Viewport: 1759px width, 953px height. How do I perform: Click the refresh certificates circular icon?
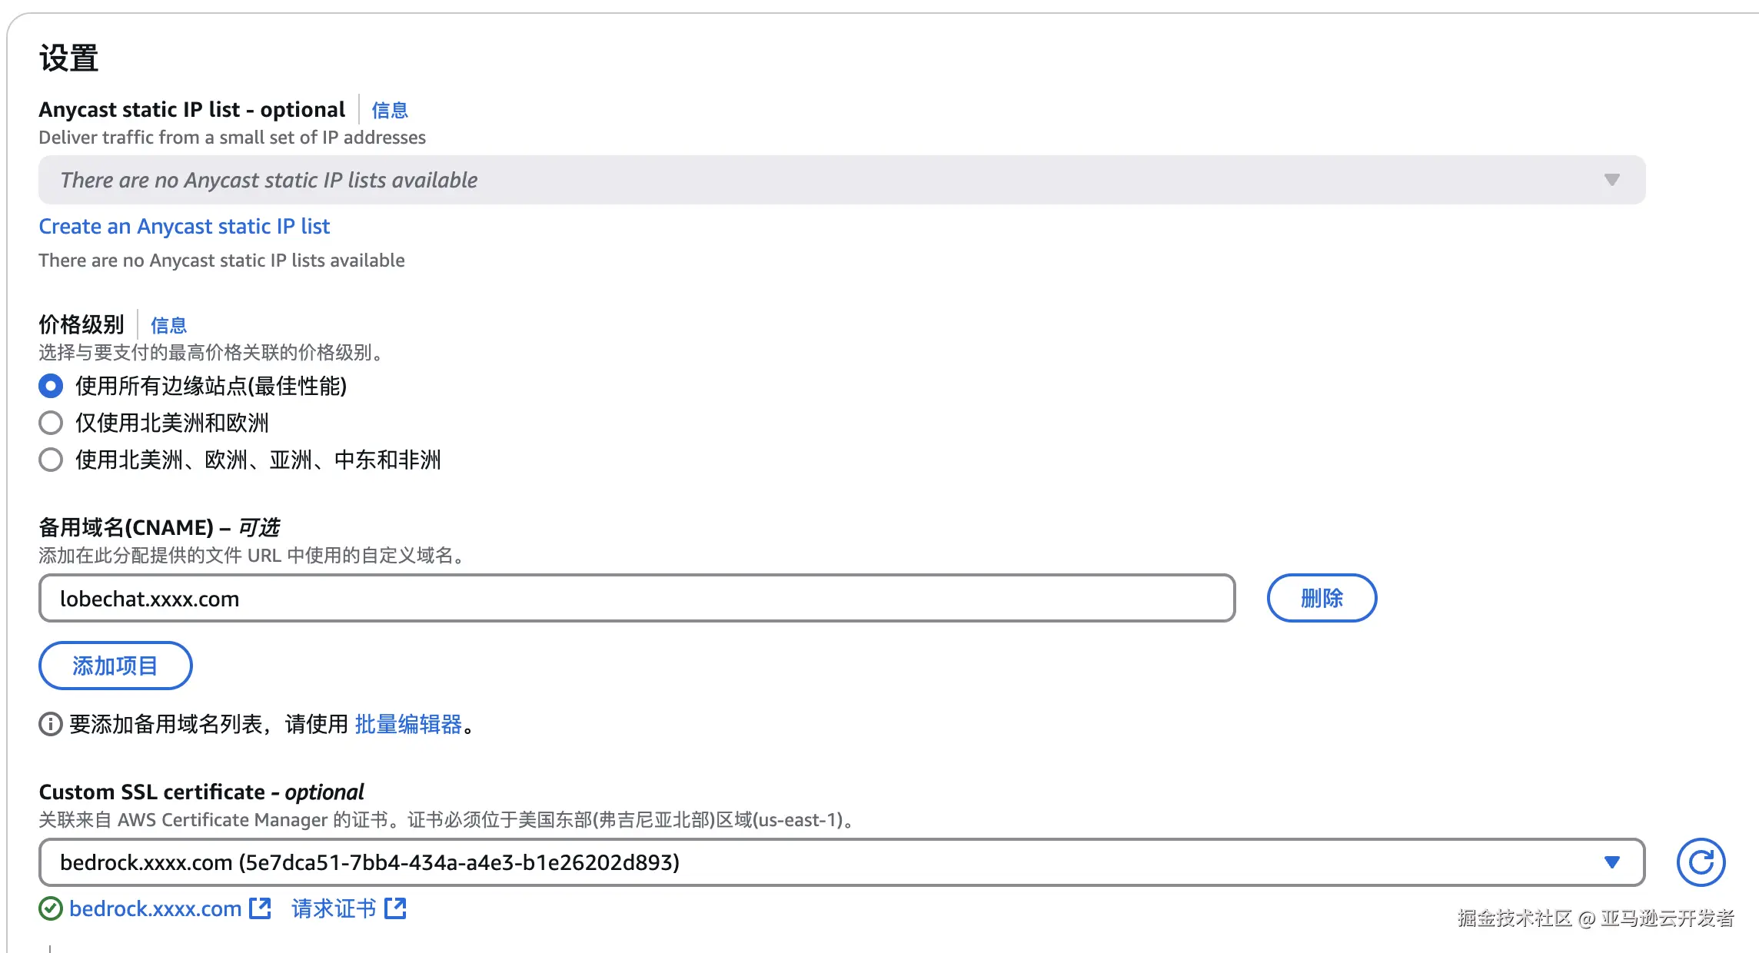1700,862
